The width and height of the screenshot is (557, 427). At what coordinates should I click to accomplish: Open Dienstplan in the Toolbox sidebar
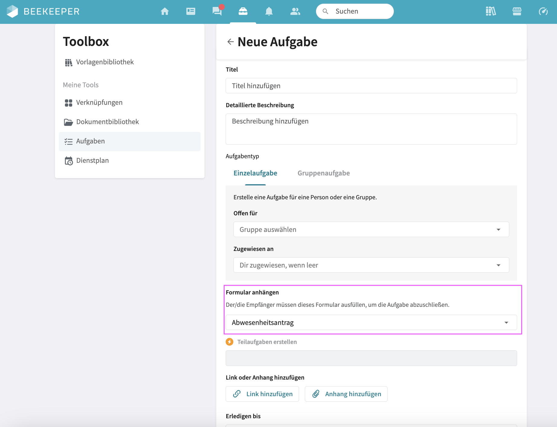[x=92, y=161]
